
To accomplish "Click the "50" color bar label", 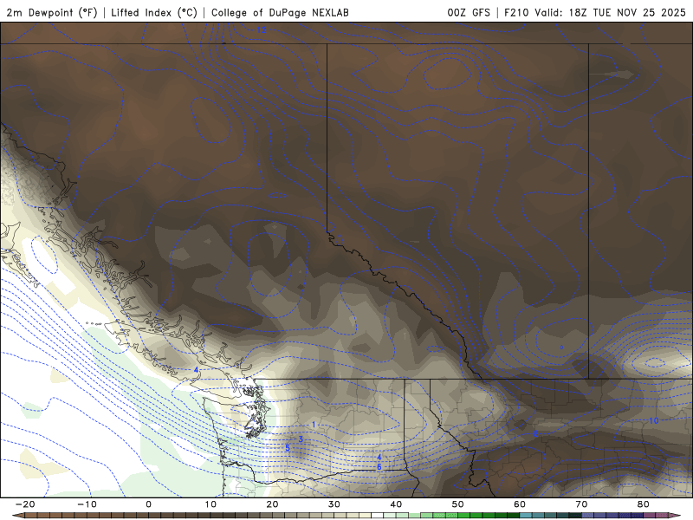I will tap(458, 504).
